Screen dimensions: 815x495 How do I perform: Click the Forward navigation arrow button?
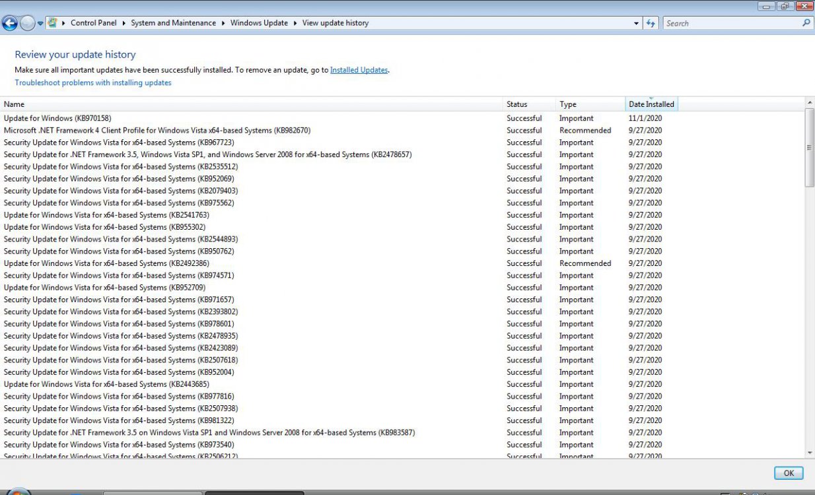(x=27, y=23)
